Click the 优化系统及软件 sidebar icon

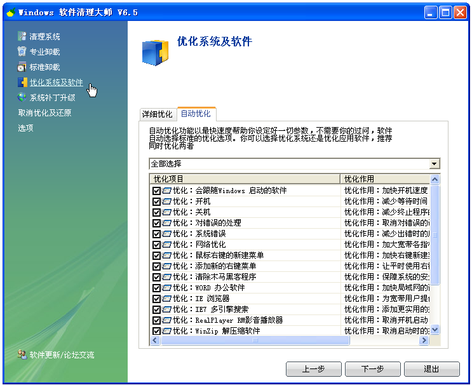[x=22, y=82]
